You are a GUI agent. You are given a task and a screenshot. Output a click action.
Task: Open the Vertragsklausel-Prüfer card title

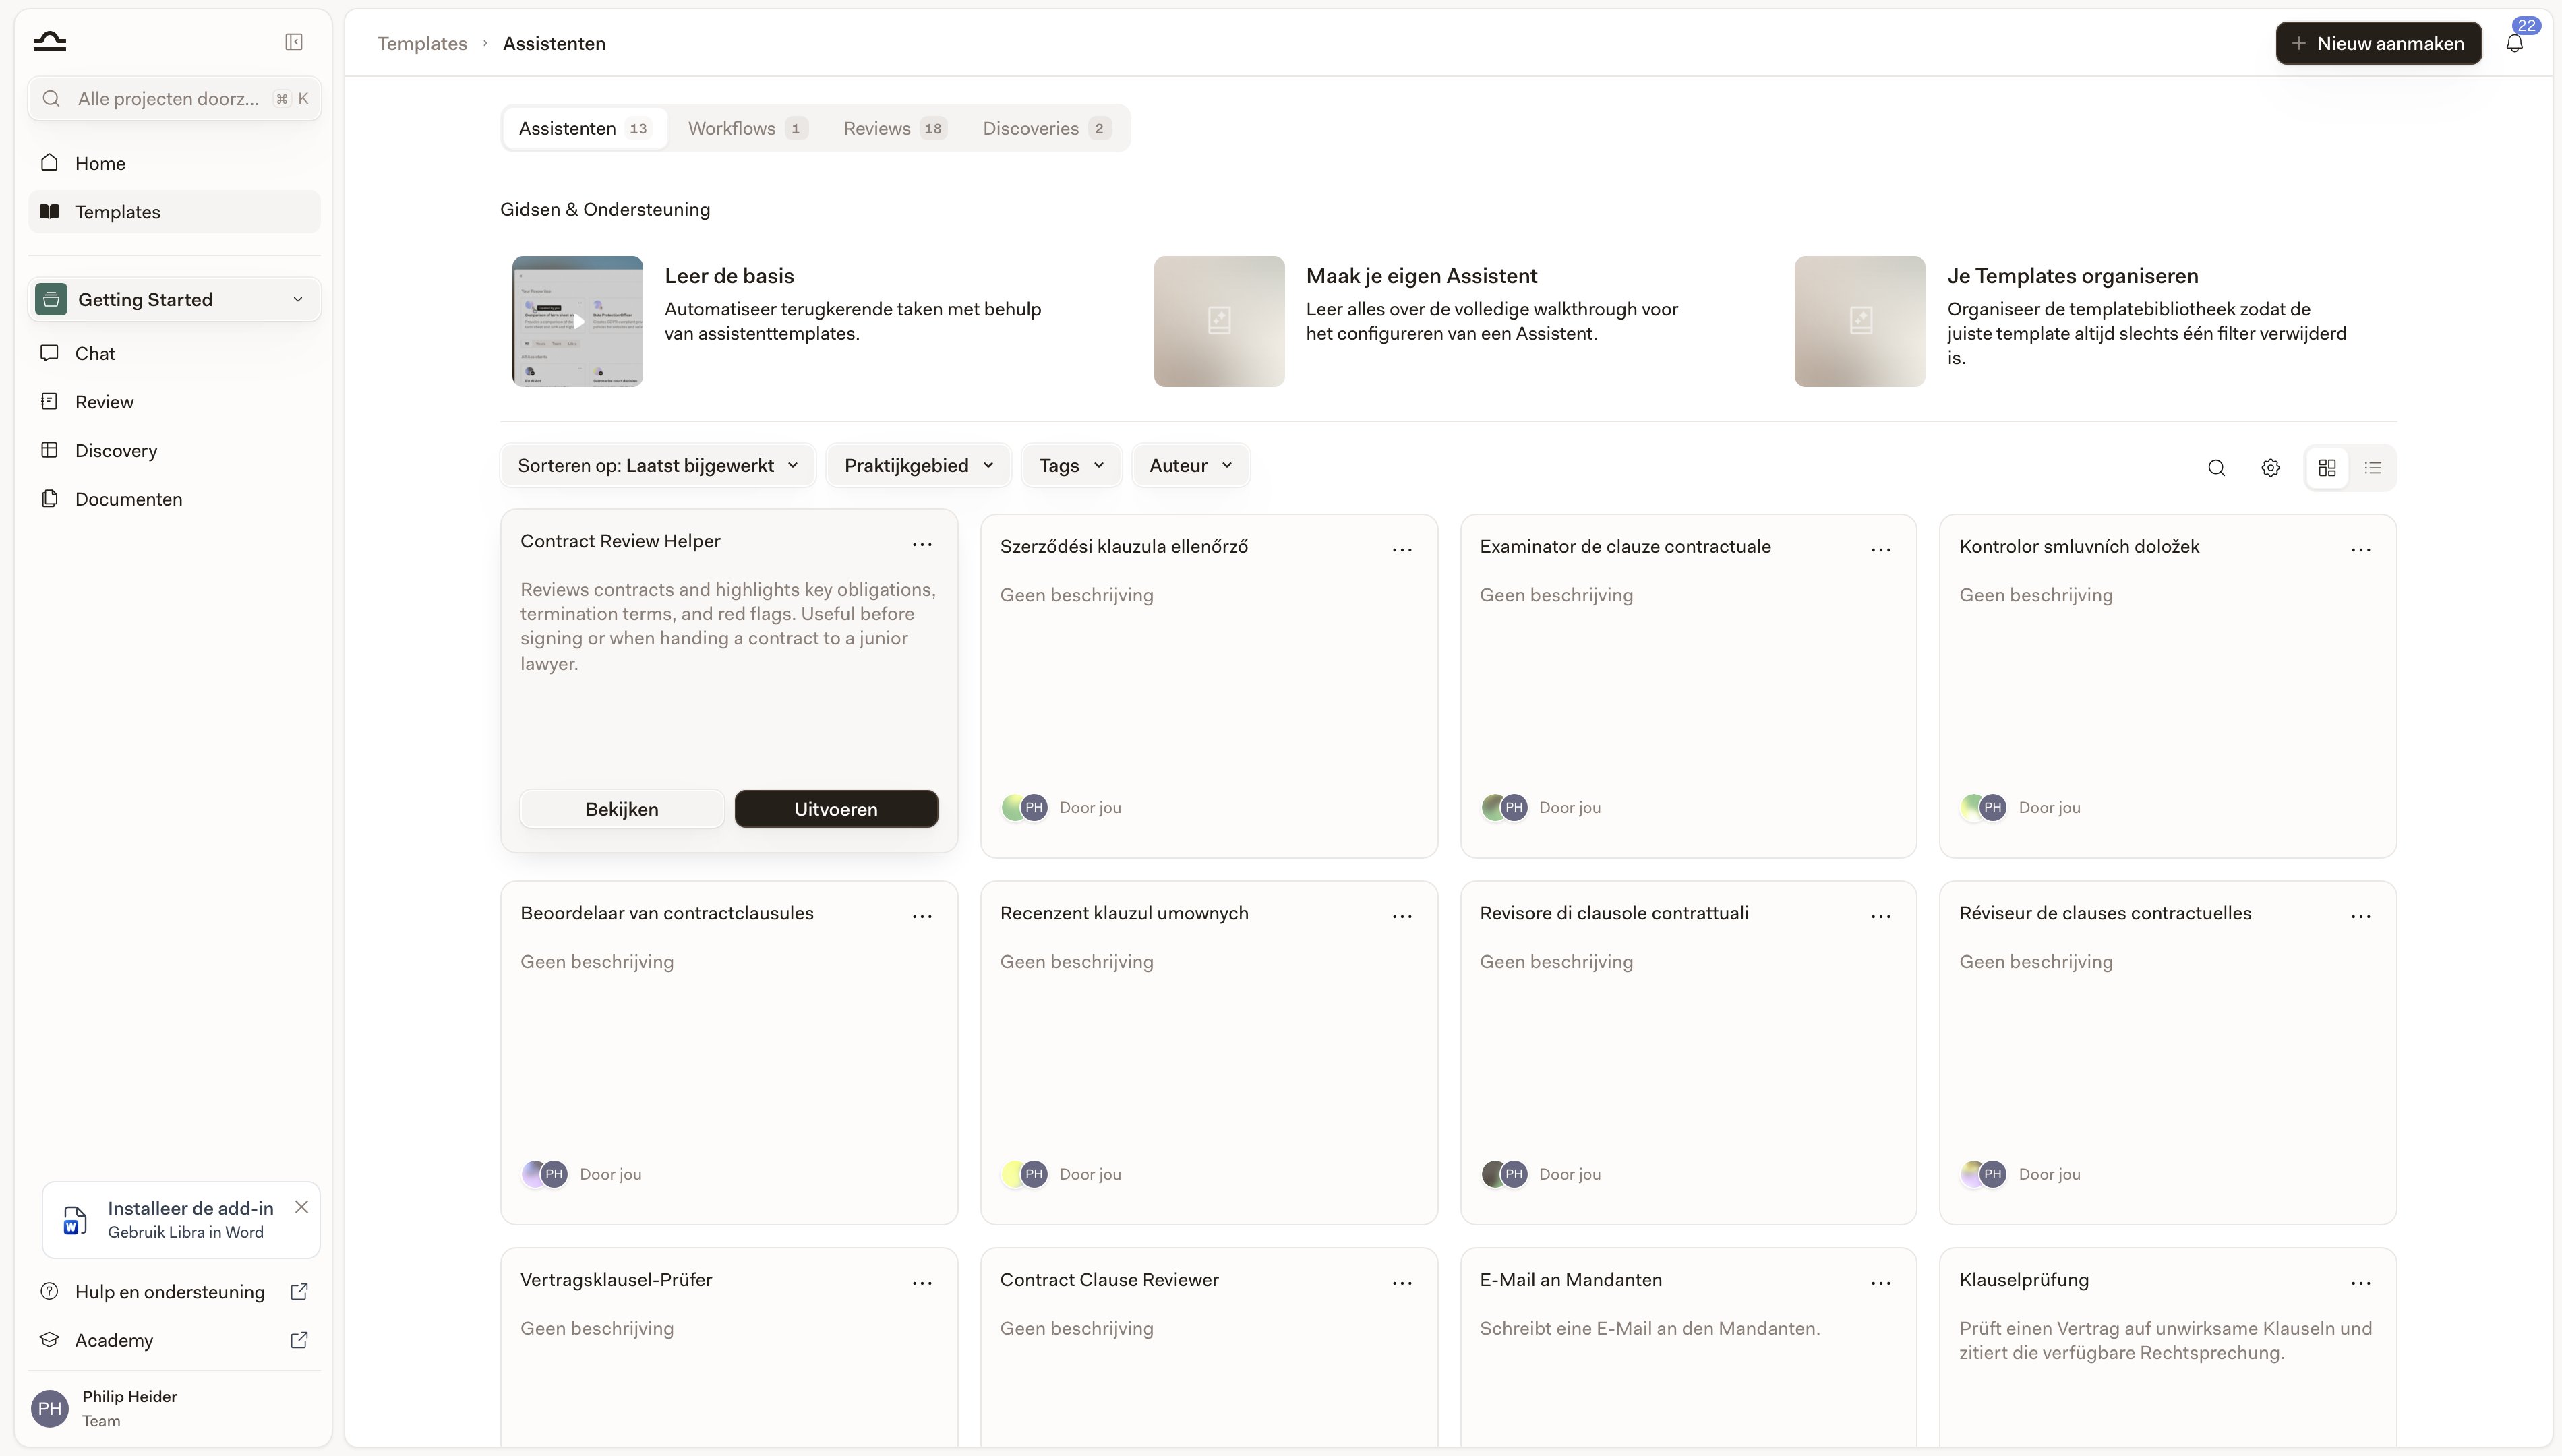coord(616,1280)
